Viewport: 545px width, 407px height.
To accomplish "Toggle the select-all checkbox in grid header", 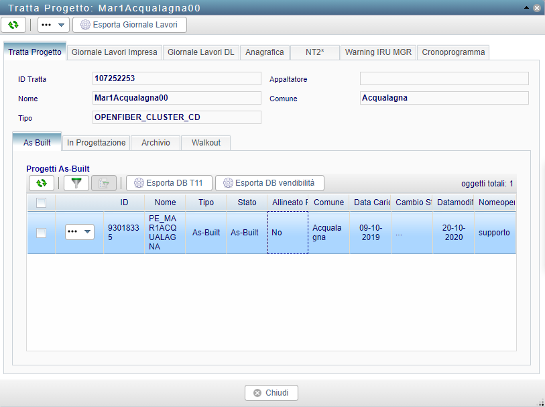I will click(41, 202).
